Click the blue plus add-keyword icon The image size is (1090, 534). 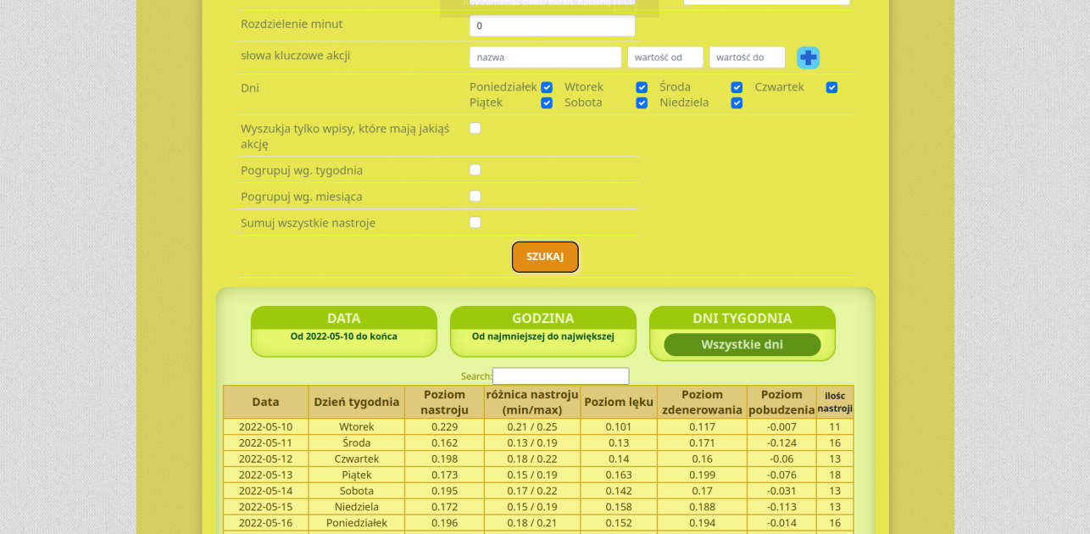coord(808,58)
